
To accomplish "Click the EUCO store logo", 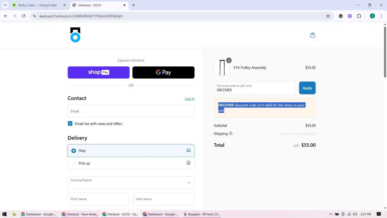I will point(75,35).
